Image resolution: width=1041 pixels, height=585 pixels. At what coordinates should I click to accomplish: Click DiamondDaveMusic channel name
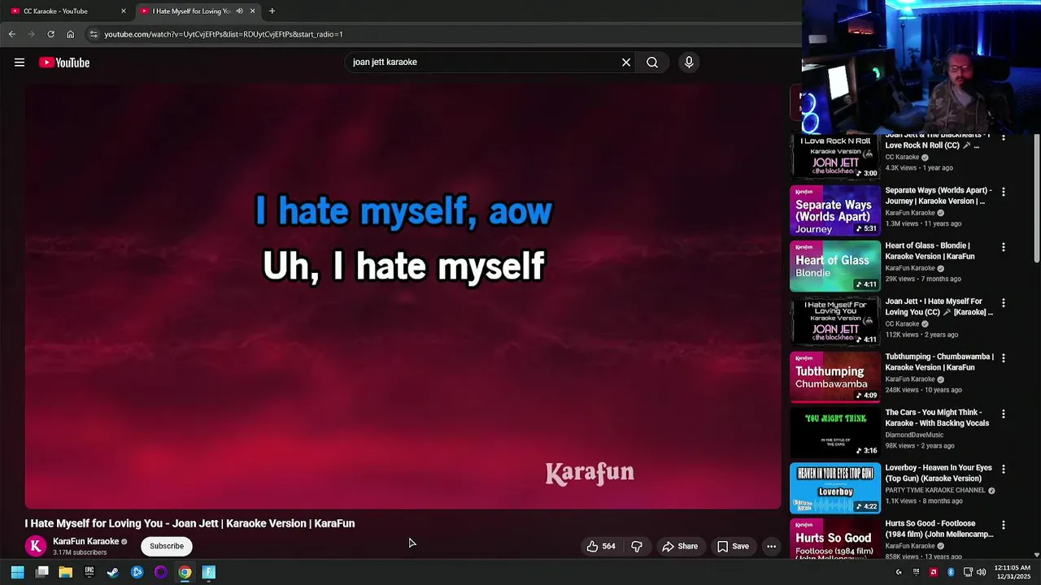914,435
